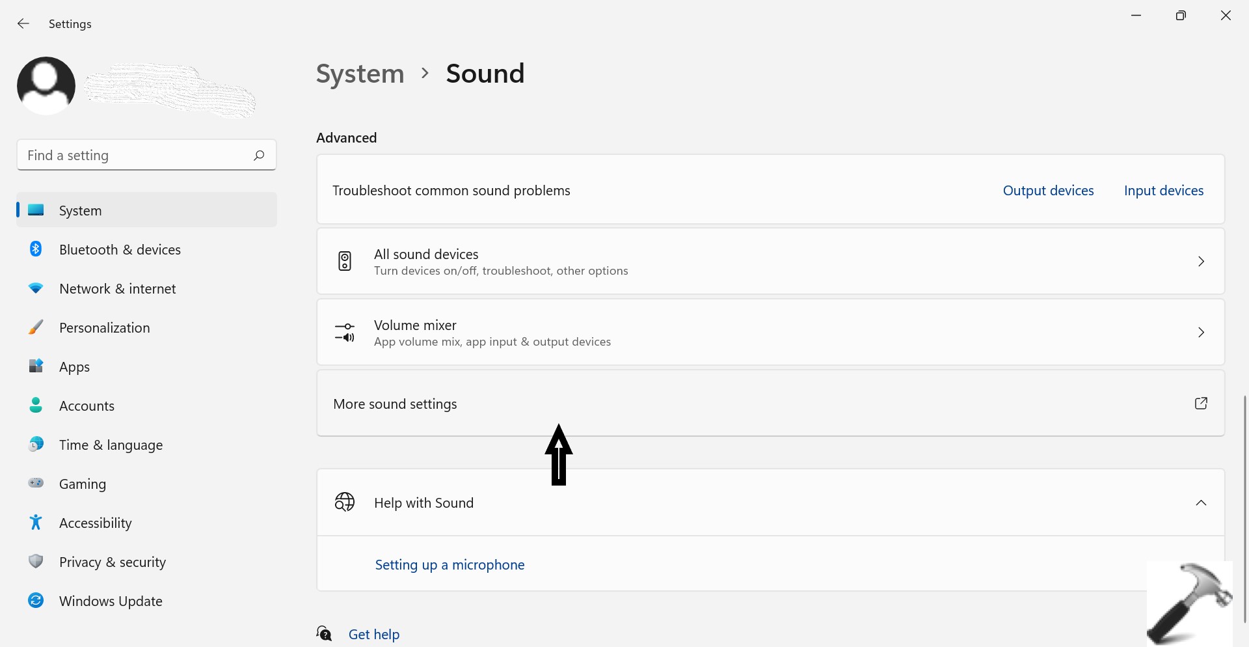Viewport: 1249px width, 647px height.
Task: Click the System breadcrumb in page title
Action: [360, 74]
